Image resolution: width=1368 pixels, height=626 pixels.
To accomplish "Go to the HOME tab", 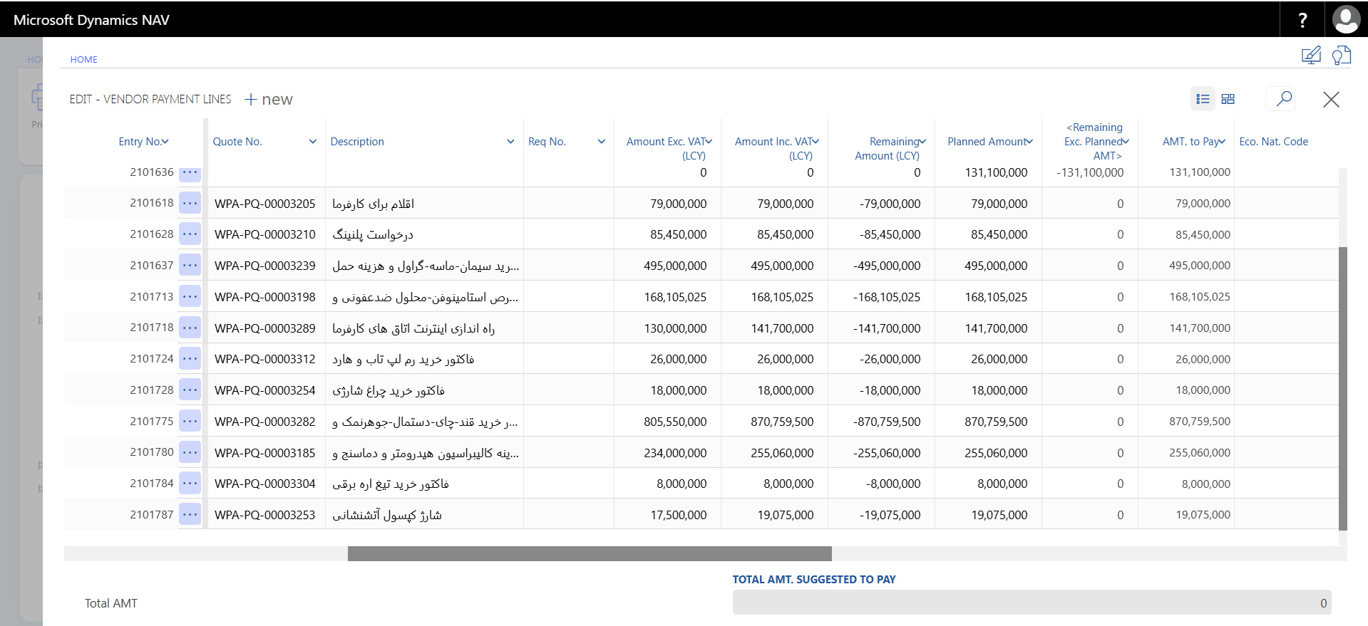I will coord(83,60).
